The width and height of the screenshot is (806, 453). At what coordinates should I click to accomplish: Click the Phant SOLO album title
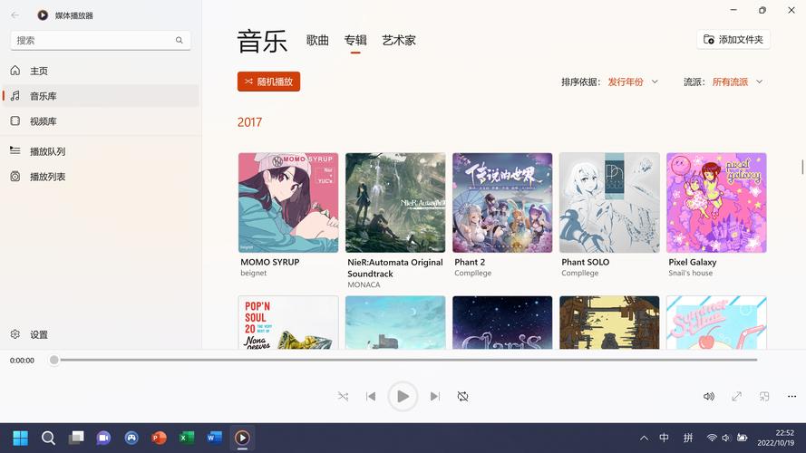(x=586, y=262)
